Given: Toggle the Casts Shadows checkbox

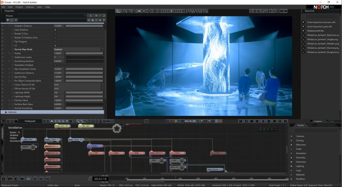Looking at the screenshot, I should tap(55, 30).
